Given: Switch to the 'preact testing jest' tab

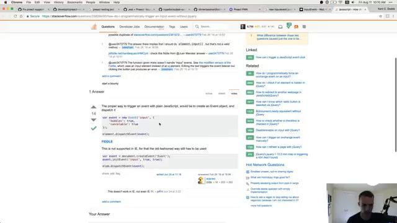Looking at the screenshot, I should point(103,9).
